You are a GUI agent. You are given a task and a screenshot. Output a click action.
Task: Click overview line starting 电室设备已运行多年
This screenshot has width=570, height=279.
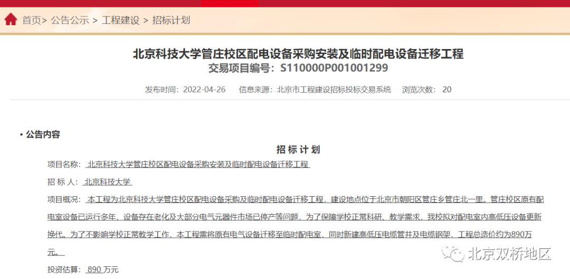[x=295, y=217]
